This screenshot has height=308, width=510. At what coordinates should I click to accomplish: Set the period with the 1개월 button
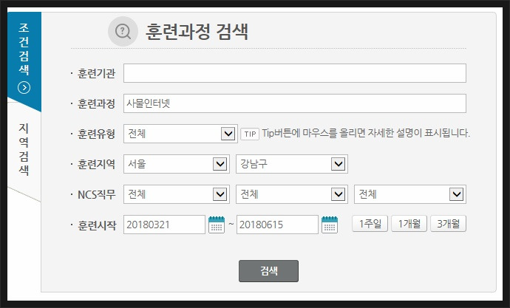coord(409,224)
